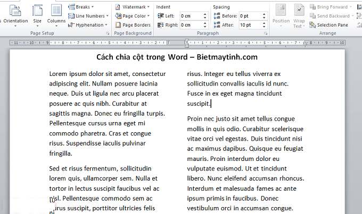Open the Paragraph dialog launcher

tap(266, 33)
